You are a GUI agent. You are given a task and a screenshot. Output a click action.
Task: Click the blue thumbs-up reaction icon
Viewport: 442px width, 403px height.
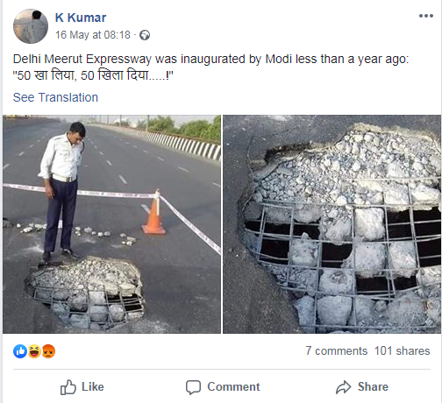pyautogui.click(x=20, y=351)
